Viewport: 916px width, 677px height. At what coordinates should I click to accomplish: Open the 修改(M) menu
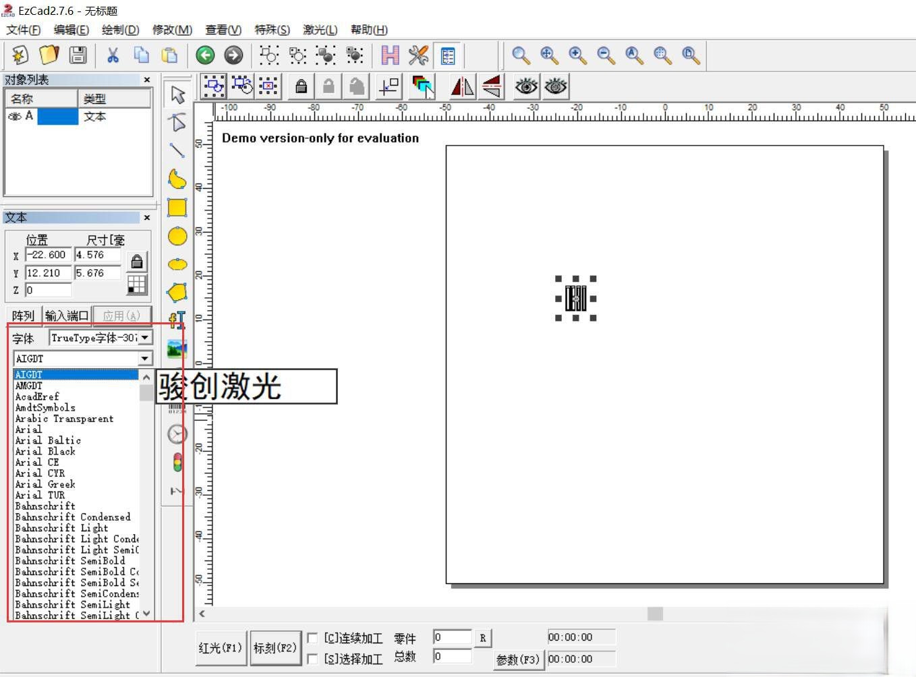tap(172, 30)
